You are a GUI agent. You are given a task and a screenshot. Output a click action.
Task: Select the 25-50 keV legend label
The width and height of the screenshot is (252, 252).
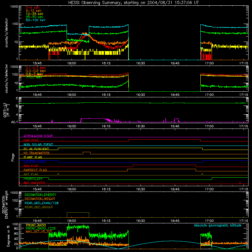click(35, 17)
